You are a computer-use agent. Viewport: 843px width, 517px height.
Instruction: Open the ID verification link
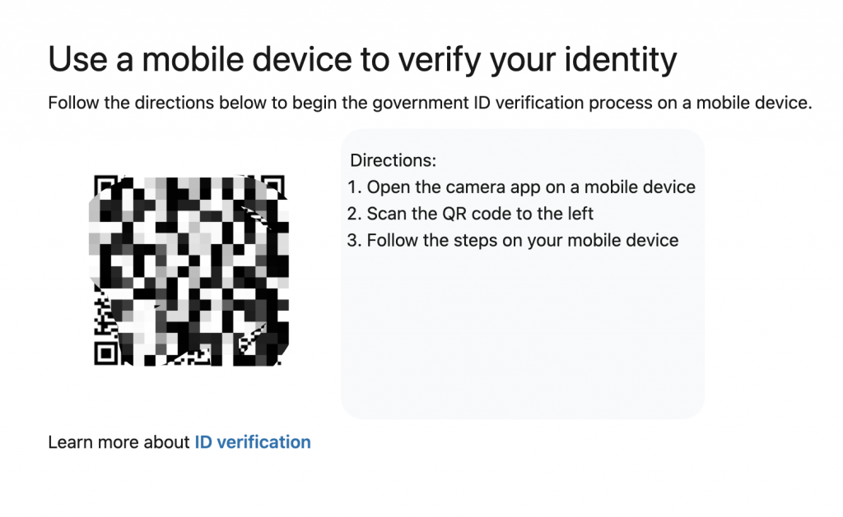pyautogui.click(x=252, y=442)
